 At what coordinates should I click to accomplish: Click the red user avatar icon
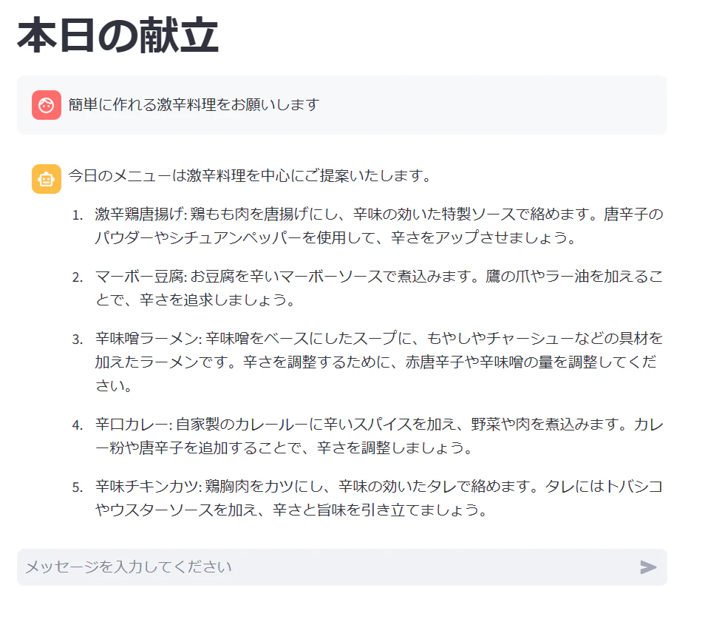[47, 105]
